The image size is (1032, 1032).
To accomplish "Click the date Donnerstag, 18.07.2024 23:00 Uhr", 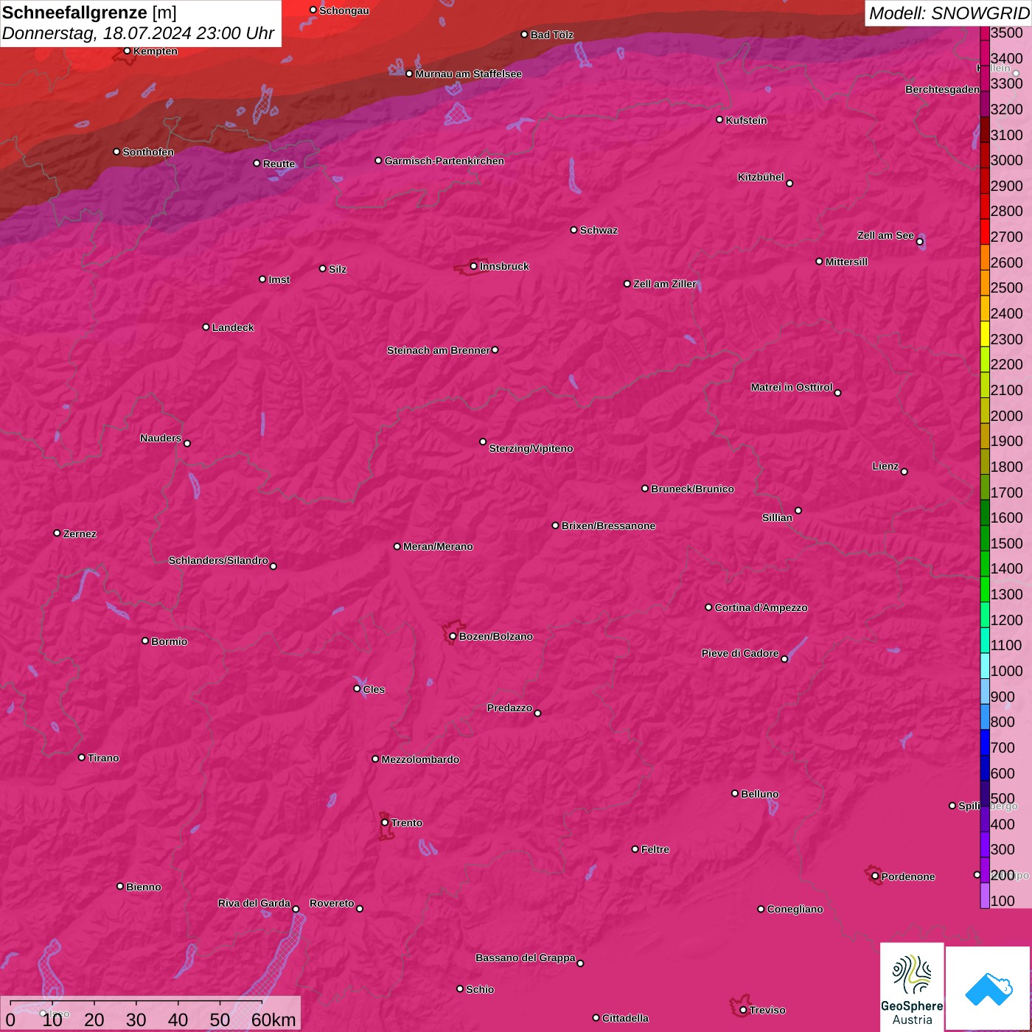I will [138, 33].
